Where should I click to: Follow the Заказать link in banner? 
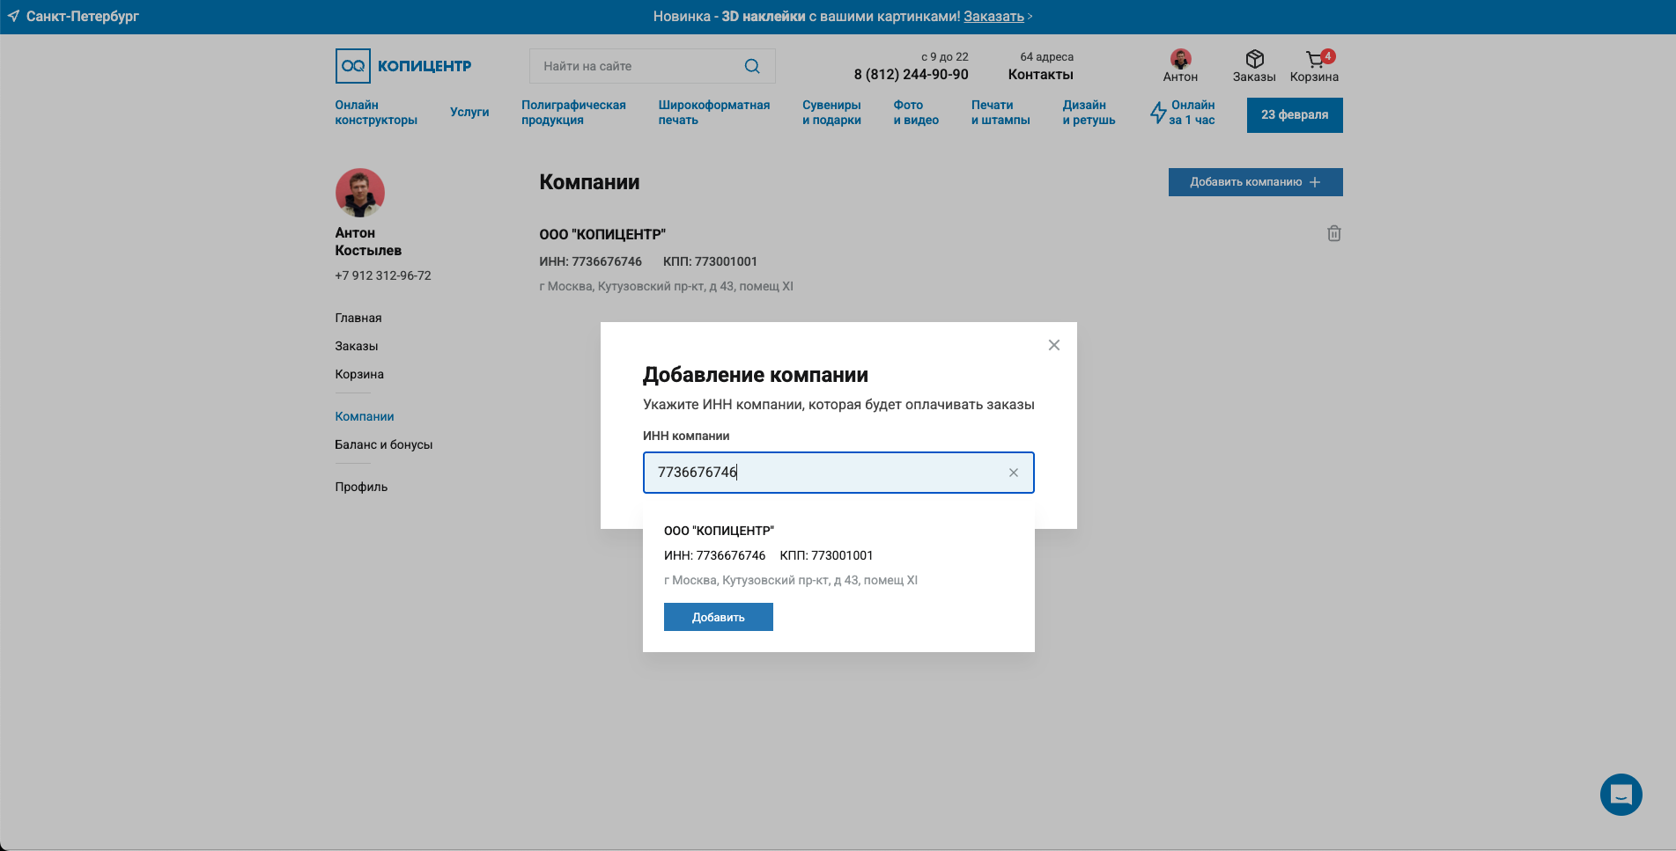[x=993, y=17]
